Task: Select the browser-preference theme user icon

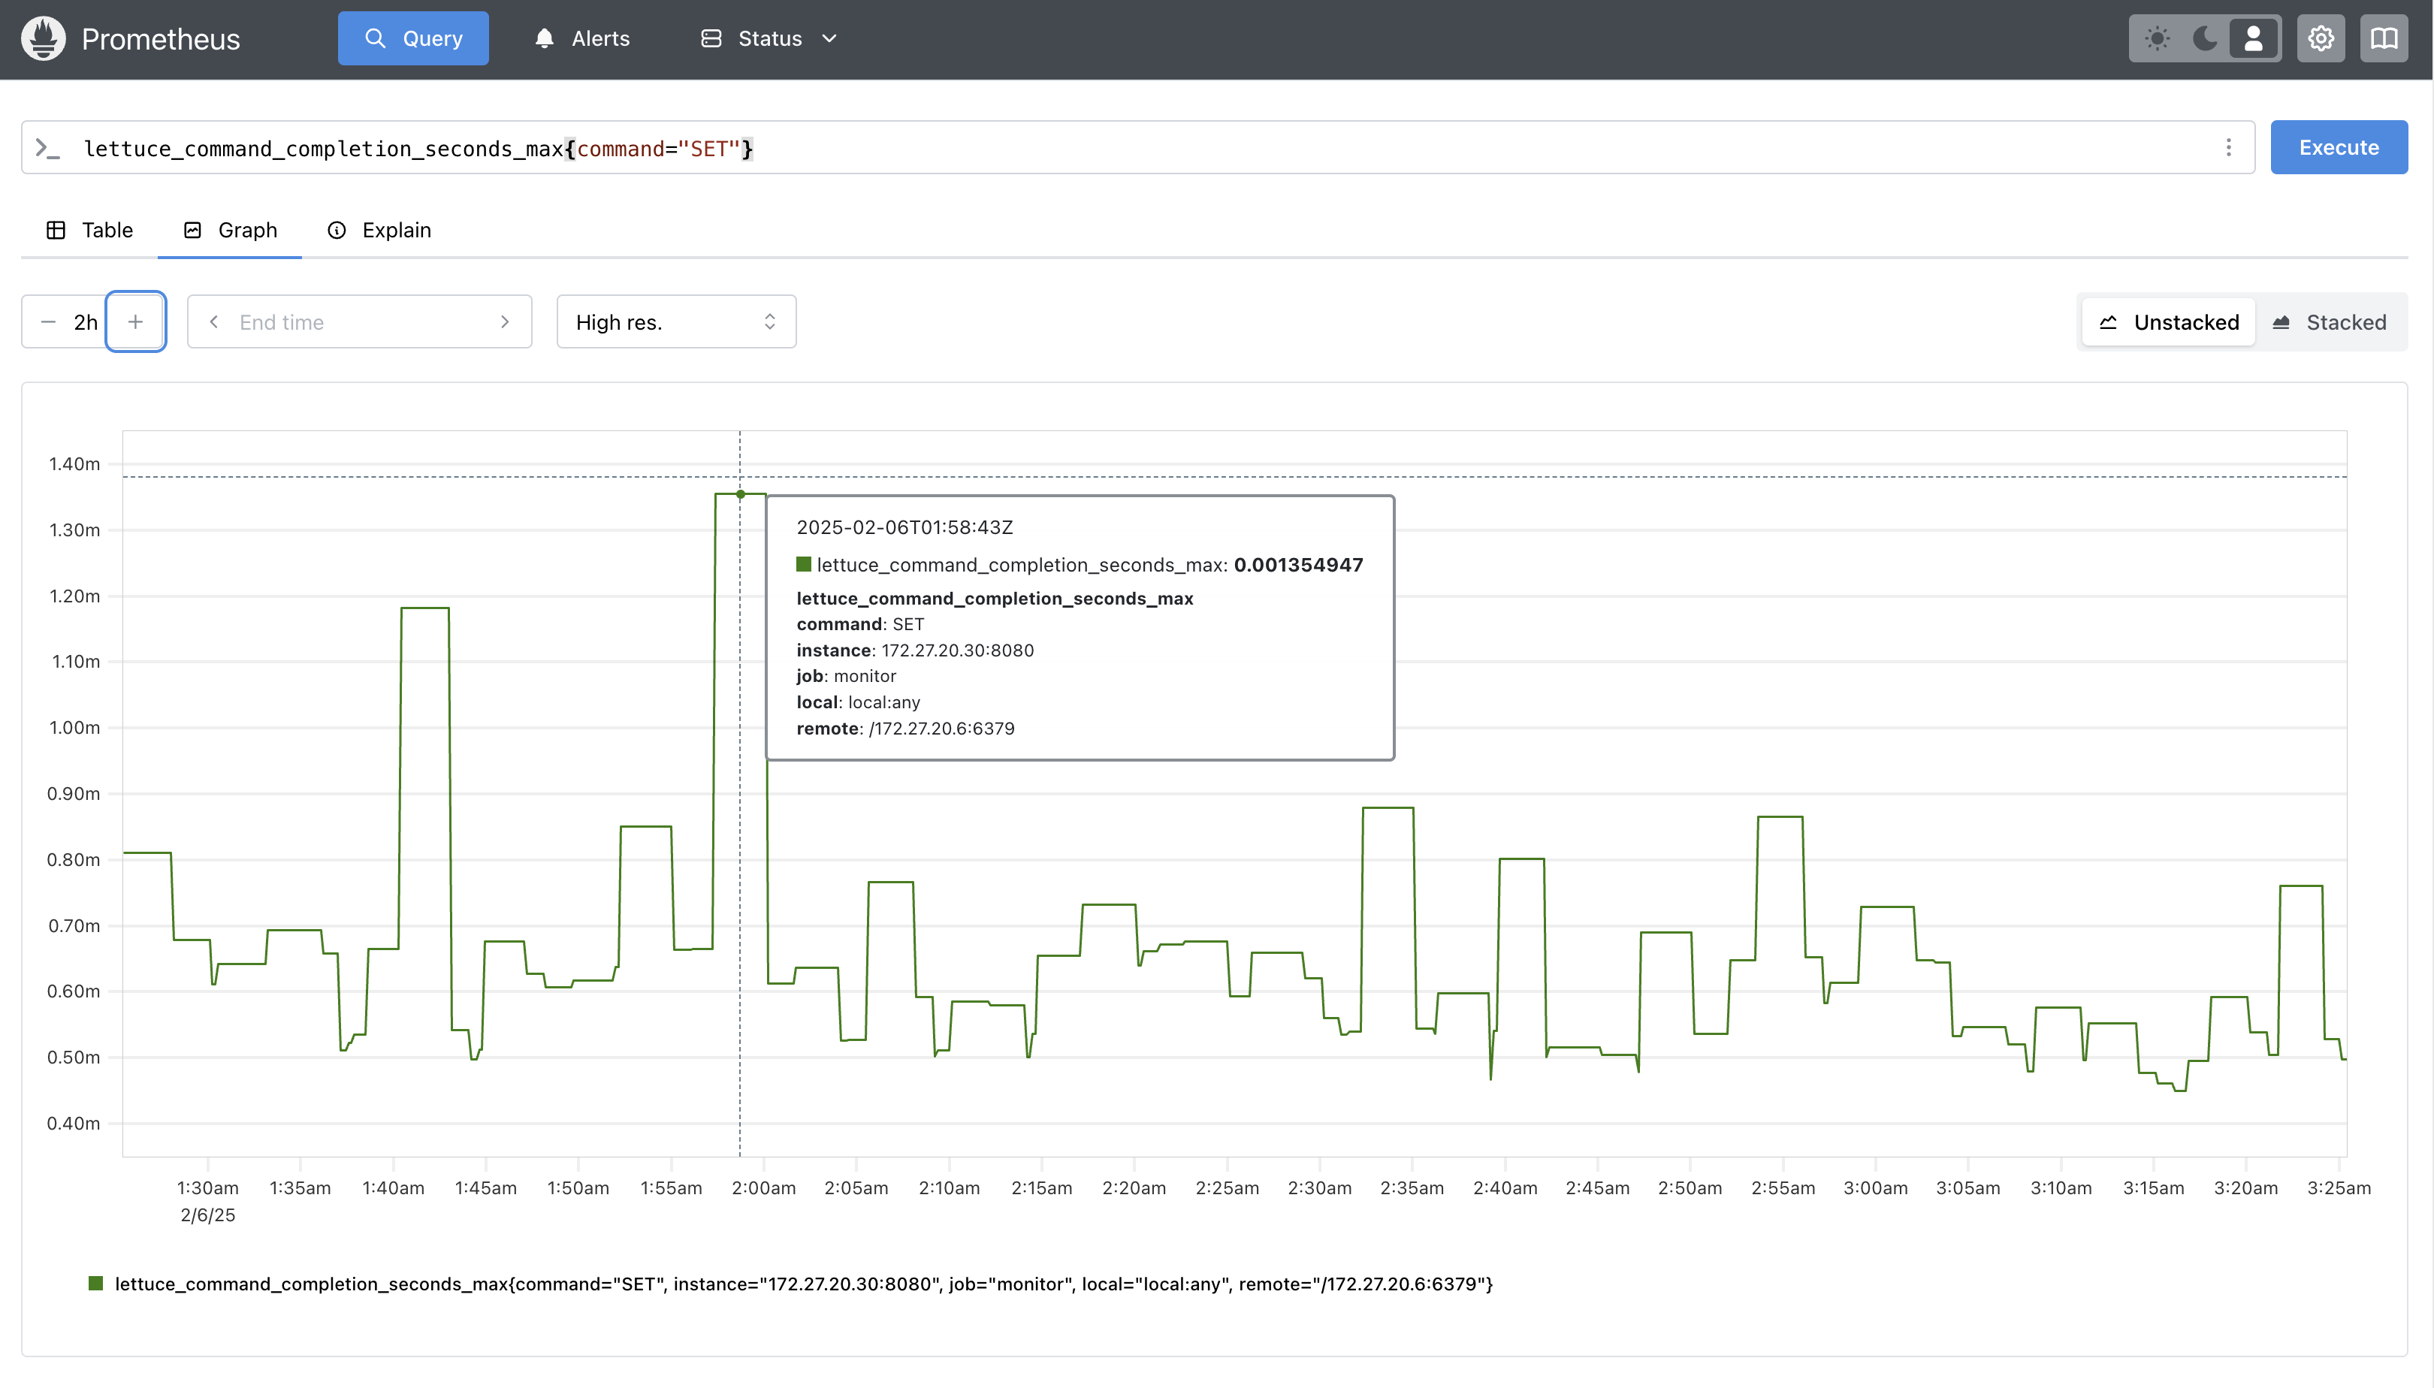Action: tap(2253, 38)
